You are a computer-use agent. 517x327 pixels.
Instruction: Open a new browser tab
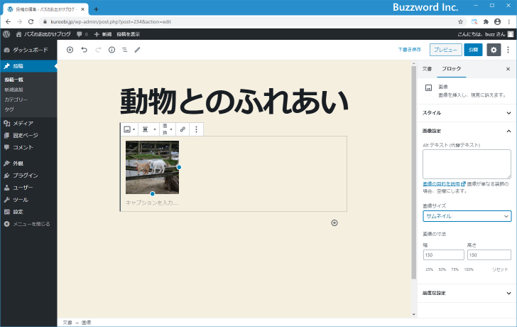point(96,9)
